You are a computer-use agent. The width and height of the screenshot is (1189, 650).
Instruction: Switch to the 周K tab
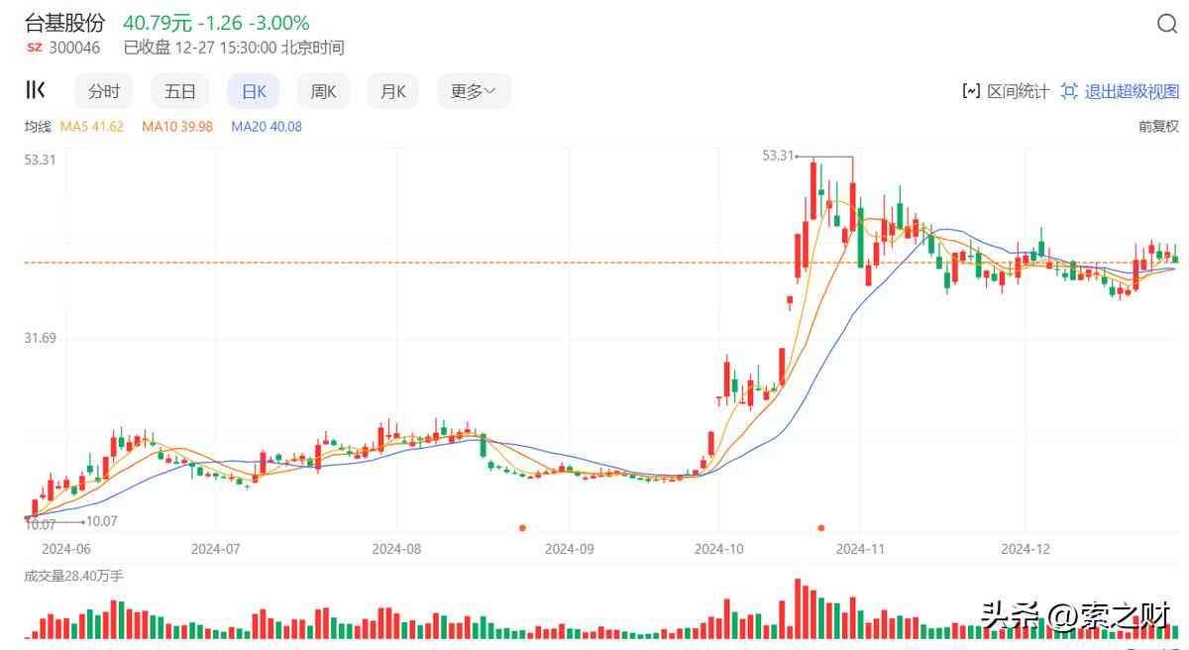point(323,91)
